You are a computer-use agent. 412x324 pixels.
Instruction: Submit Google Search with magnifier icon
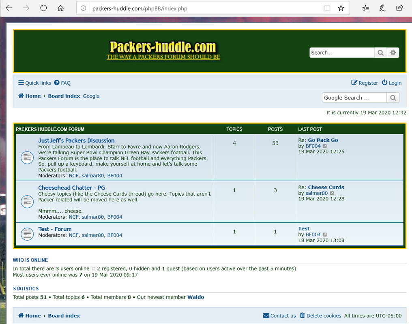[x=393, y=98]
